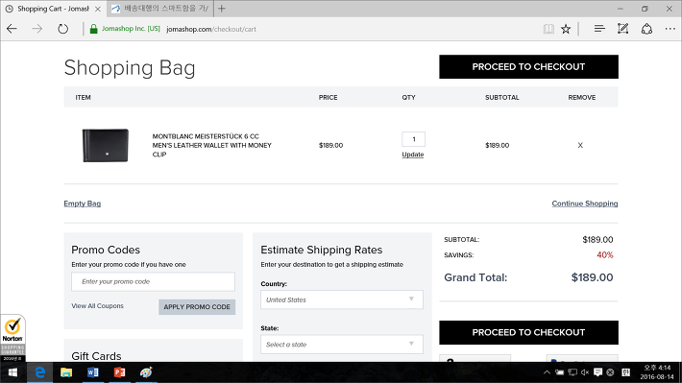Go back with the back arrow
The height and width of the screenshot is (383, 682).
12,29
